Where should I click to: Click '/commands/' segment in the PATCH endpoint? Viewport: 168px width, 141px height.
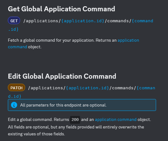pyautogui.click(x=123, y=88)
